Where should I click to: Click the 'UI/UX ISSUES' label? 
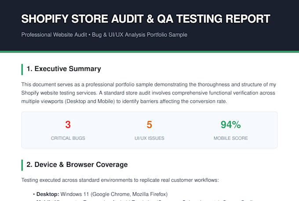pyautogui.click(x=149, y=138)
